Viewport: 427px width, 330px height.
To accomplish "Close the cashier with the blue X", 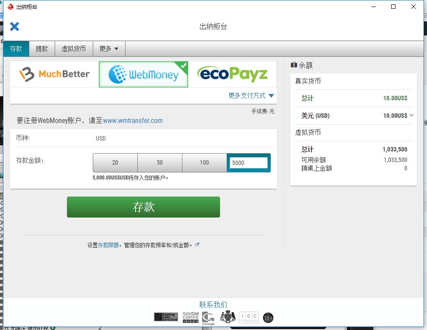I will [14, 27].
